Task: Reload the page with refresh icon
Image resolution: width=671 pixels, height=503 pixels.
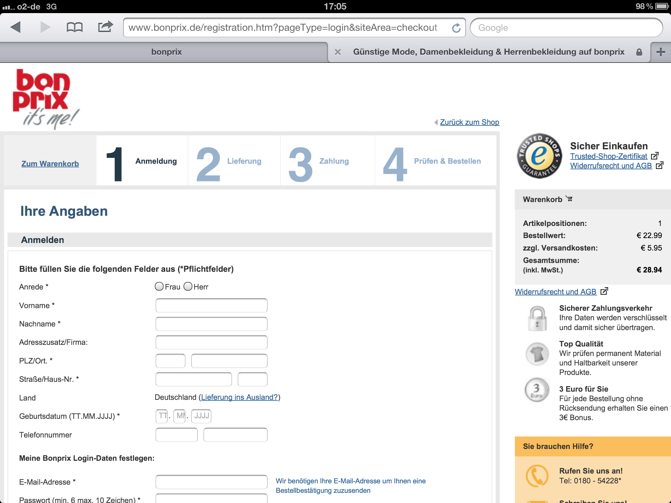Action: coord(456,28)
